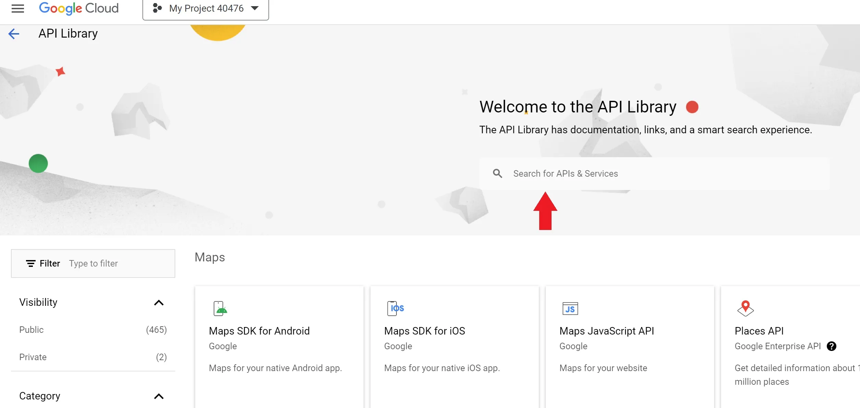The height and width of the screenshot is (408, 860).
Task: Click the Enterprise API help icon
Action: [832, 346]
